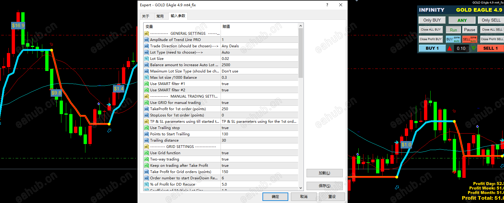Click the icon next to Trade Direction parameter

pyautogui.click(x=146, y=46)
